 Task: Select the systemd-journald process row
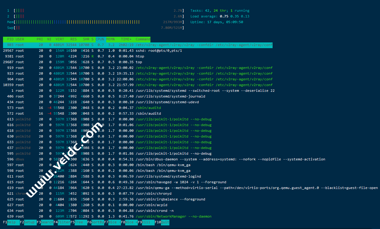coord(104,96)
